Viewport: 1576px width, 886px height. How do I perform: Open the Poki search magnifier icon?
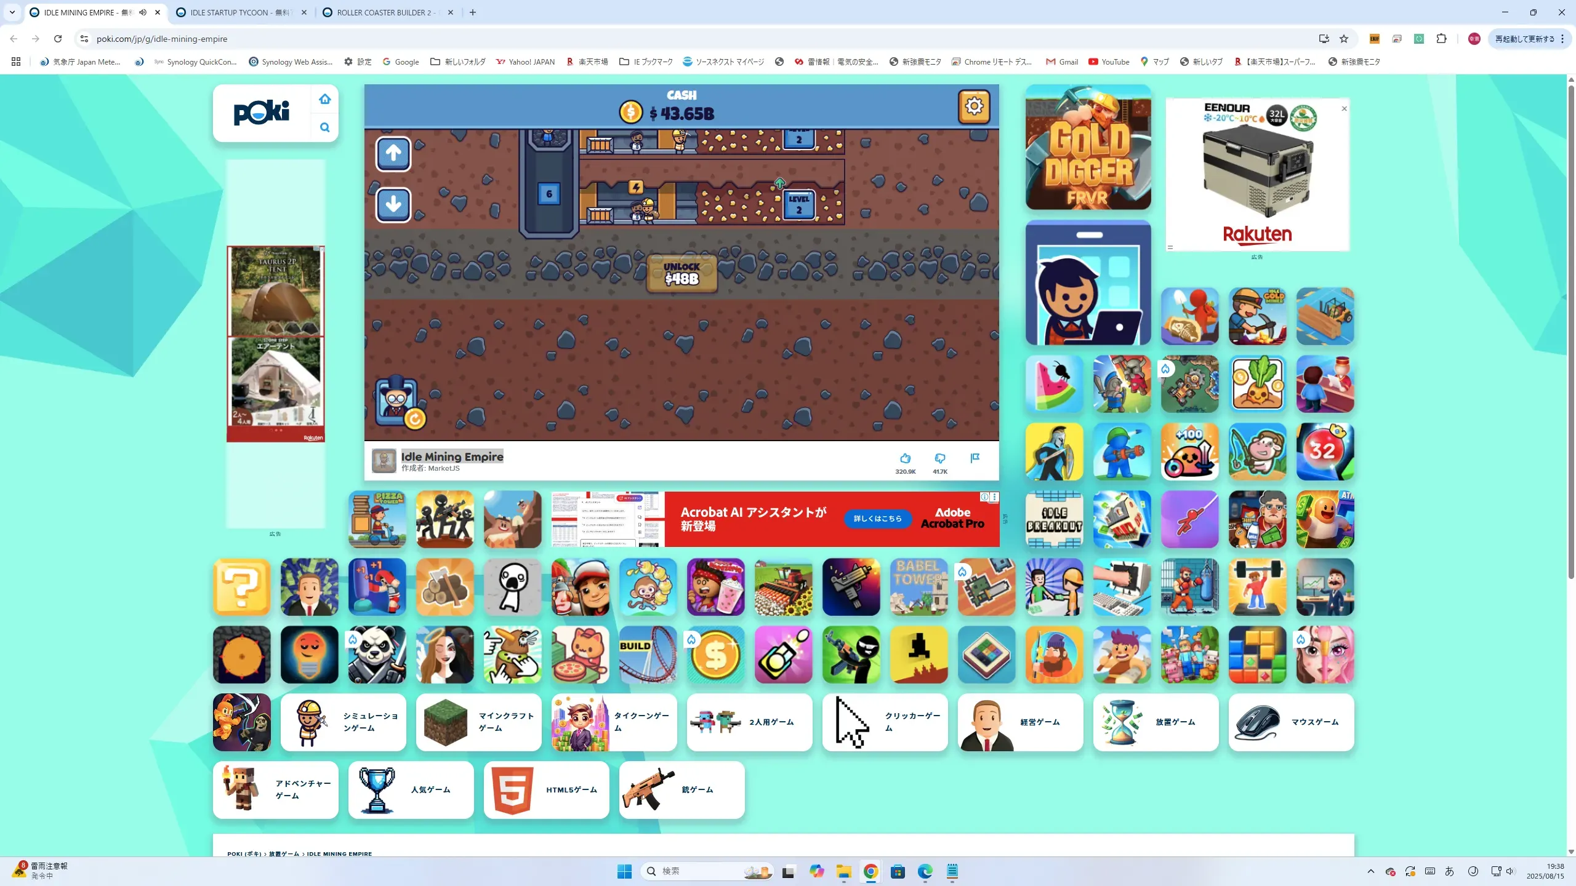pos(325,127)
